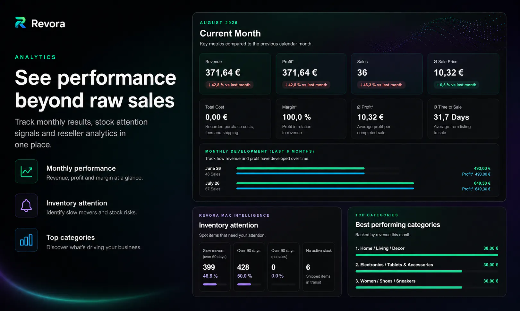Click the Revora logo icon
This screenshot has width=520, height=311.
point(21,22)
